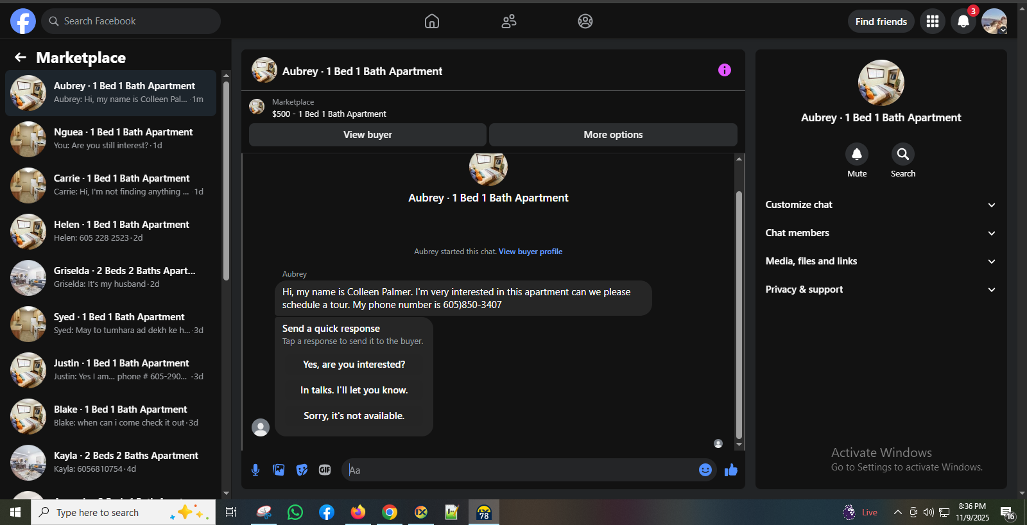Screen dimensions: 1027x525
Task: Open Syed's 1 Bed 1 Bath conversation
Action: tap(110, 324)
